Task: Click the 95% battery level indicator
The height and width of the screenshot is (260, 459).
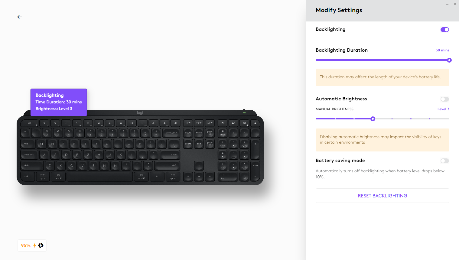Action: pyautogui.click(x=26, y=245)
